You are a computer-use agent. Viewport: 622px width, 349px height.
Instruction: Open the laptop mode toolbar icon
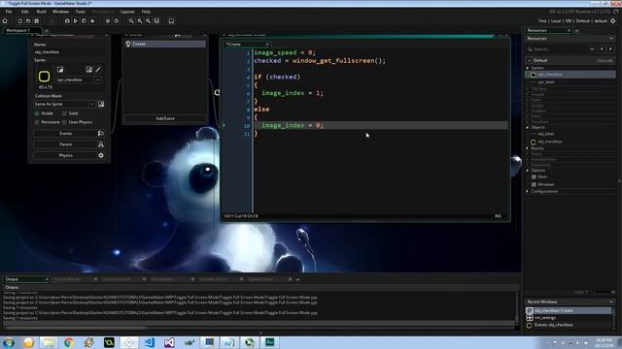click(x=171, y=21)
